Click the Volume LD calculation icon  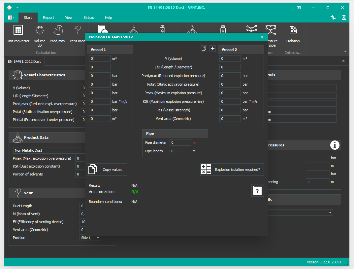click(x=40, y=34)
